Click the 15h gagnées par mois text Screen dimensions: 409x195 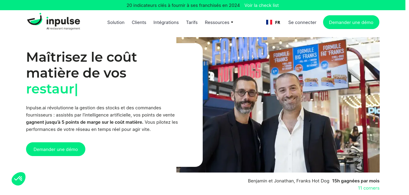coord(356,181)
